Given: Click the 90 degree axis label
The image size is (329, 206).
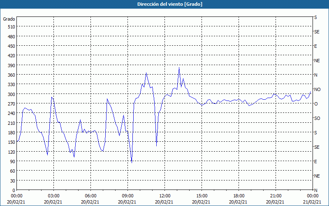Looking at the screenshot, I should [13, 162].
